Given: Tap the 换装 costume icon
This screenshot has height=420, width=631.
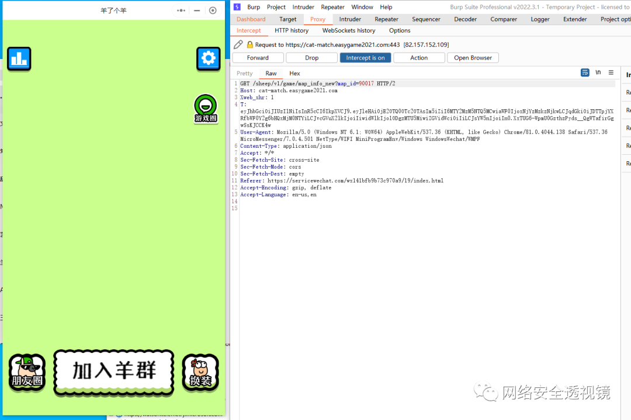Looking at the screenshot, I should 200,373.
